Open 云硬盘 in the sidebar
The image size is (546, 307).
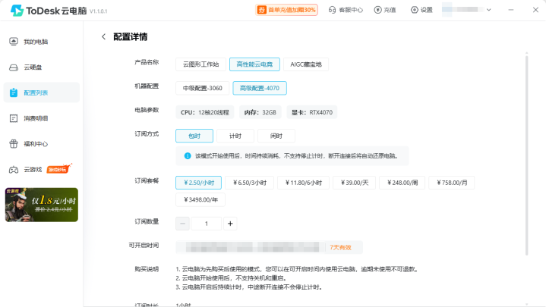click(x=42, y=67)
